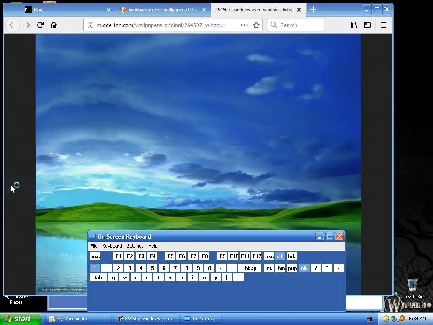Switch to My Documents taskbar button
Image resolution: width=433 pixels, height=325 pixels.
(x=78, y=319)
